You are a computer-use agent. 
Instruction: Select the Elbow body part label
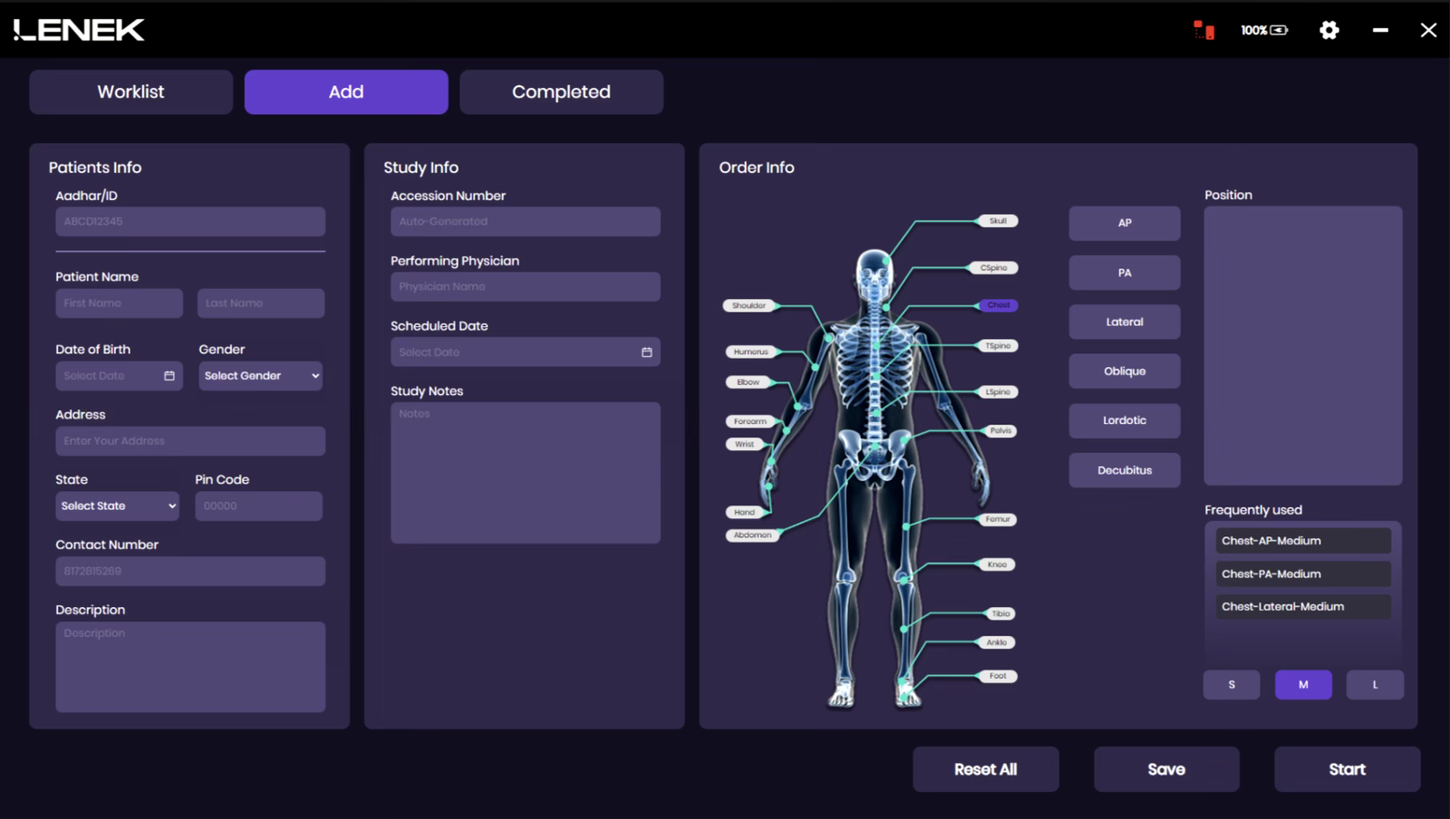749,382
